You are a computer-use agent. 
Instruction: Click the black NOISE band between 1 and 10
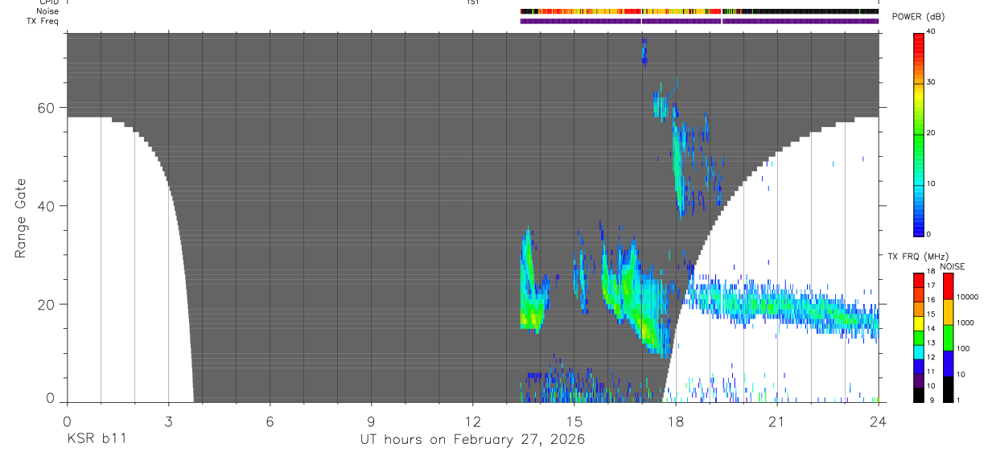pyautogui.click(x=948, y=388)
